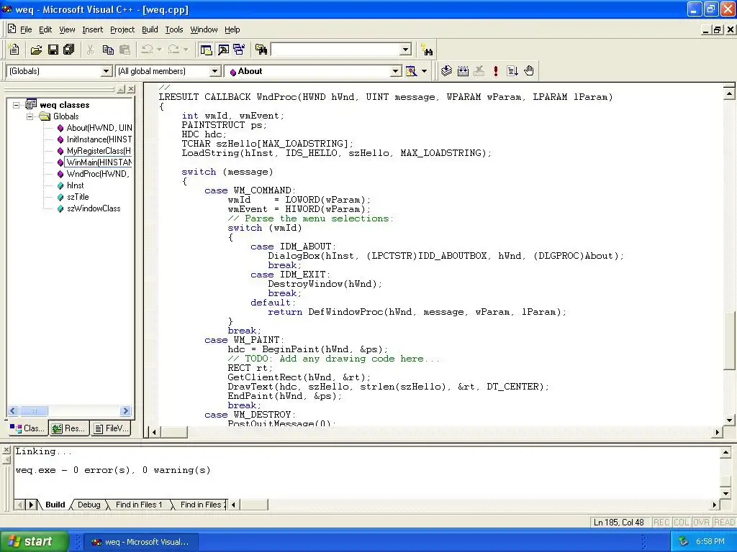Open the Find text combo dropdown arrow
Screen dimensions: 737x552
pos(406,50)
